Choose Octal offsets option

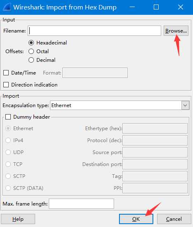31,51
